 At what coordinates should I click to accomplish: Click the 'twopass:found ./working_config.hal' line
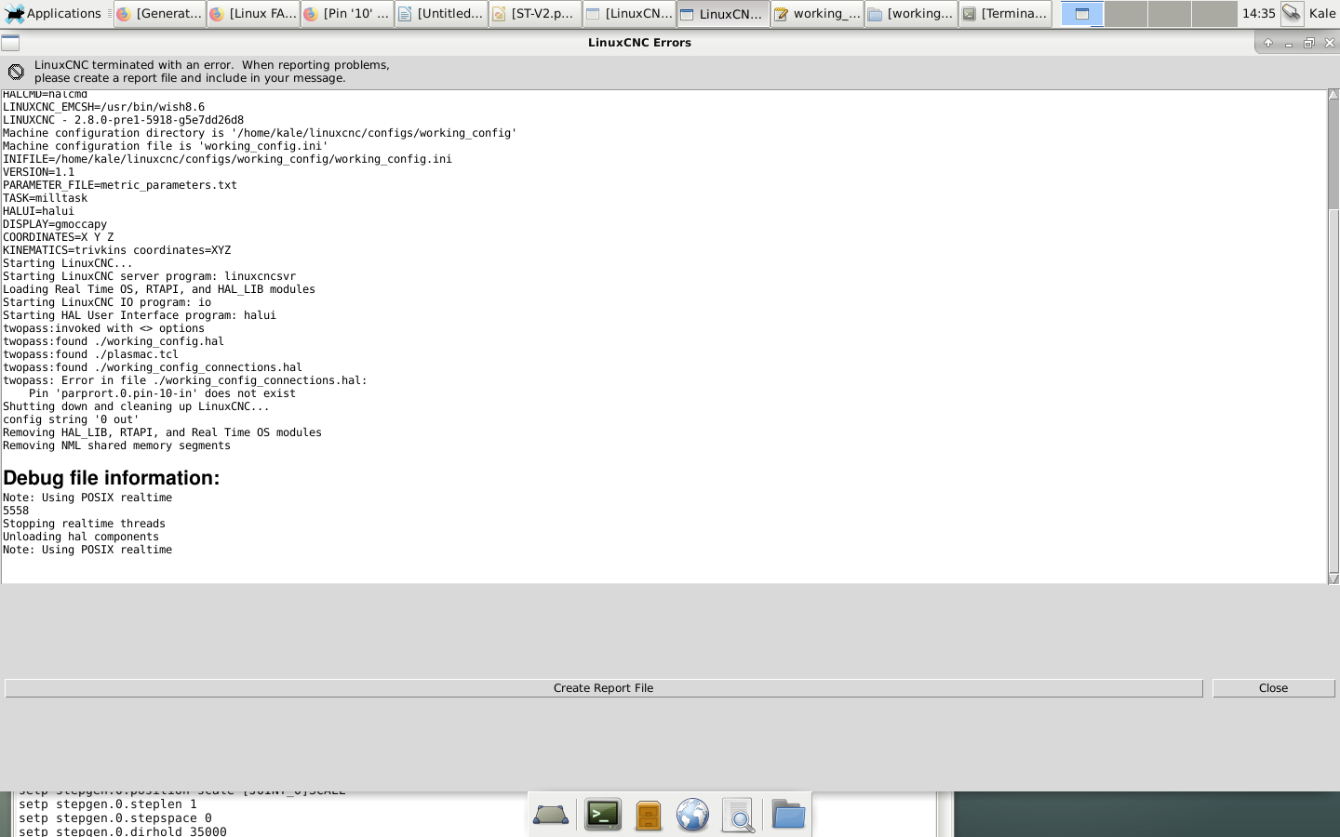(114, 341)
